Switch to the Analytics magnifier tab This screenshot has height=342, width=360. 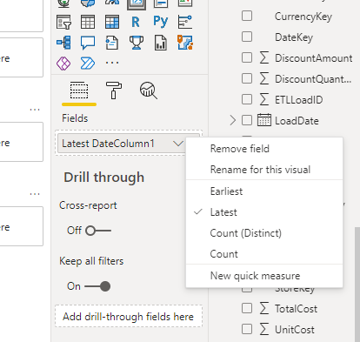pos(149,91)
